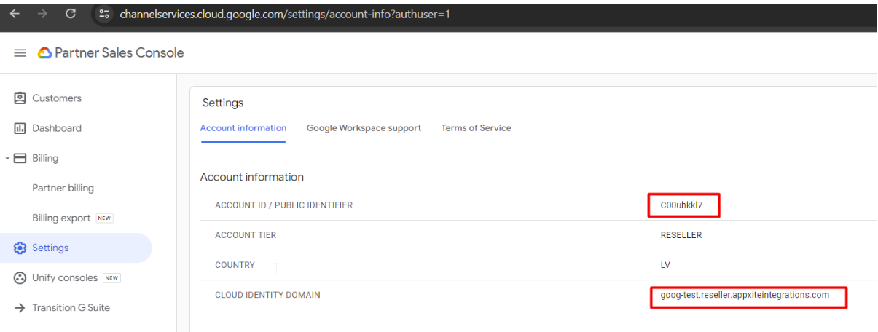This screenshot has height=332, width=878.
Task: Switch to Terms of Service tab
Action: click(x=476, y=127)
